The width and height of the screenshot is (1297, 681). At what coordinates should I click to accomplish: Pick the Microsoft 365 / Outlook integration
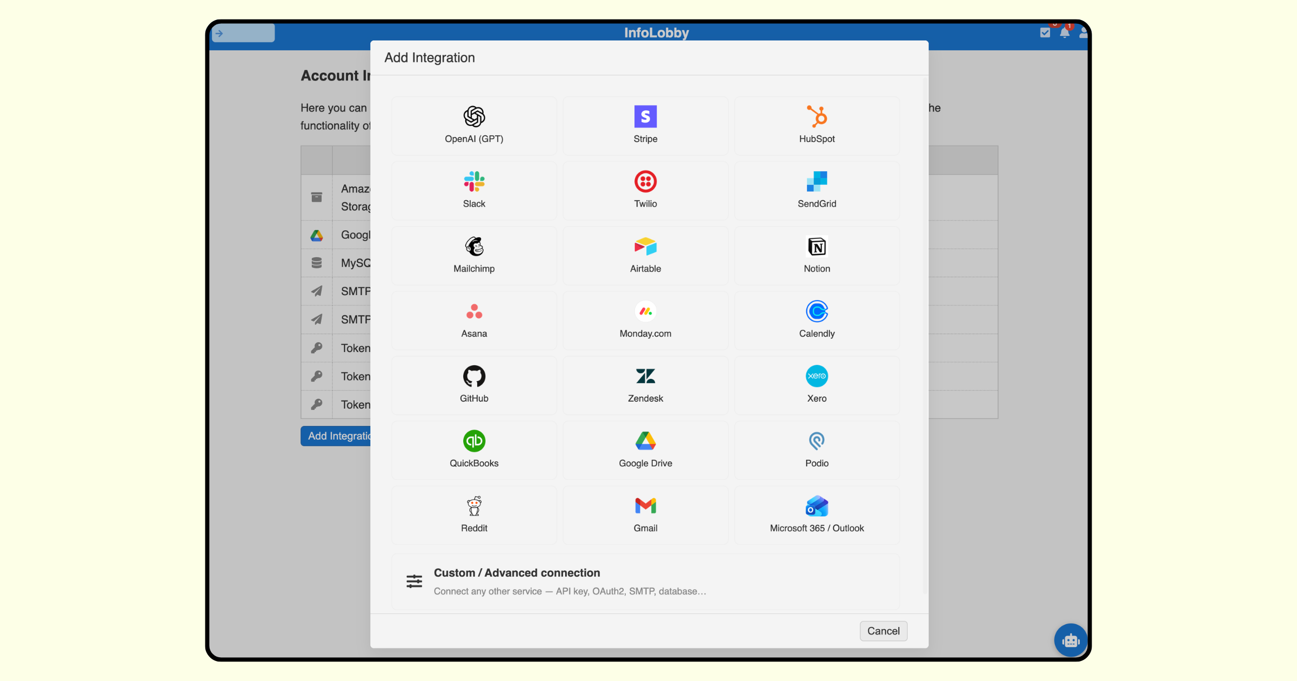click(x=817, y=515)
